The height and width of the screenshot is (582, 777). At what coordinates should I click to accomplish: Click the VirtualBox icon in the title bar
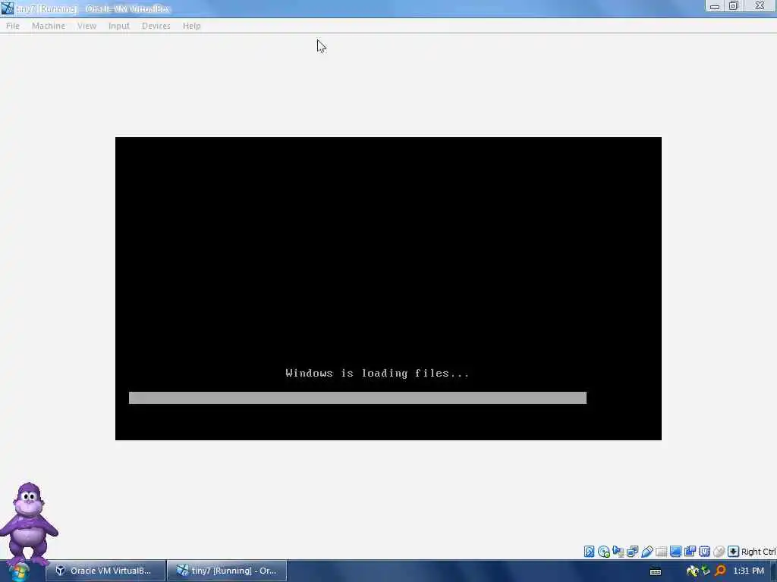coord(7,8)
